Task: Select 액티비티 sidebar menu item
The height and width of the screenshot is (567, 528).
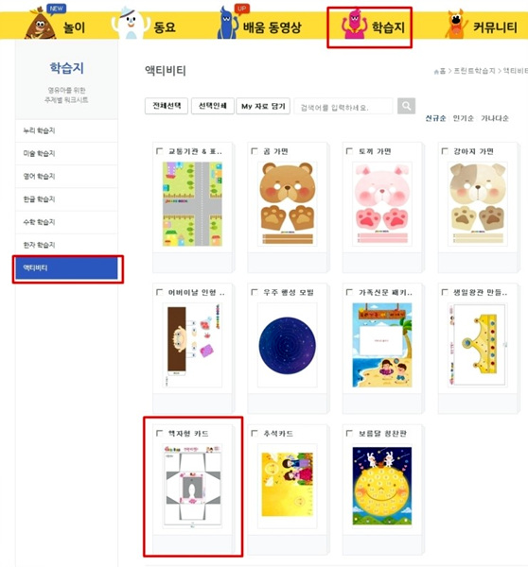Action: point(66,268)
